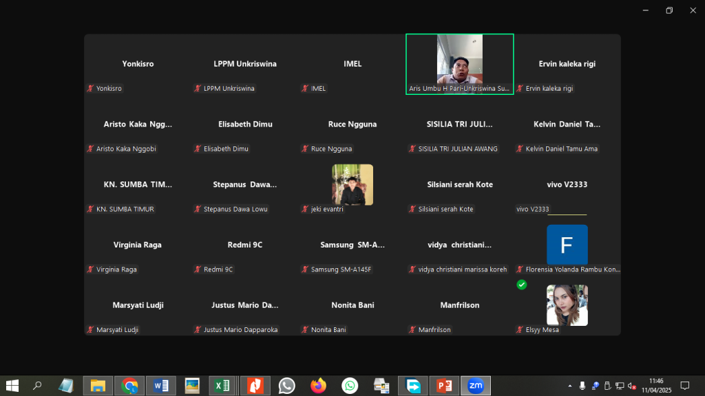
Task: Click muted mic icon for Samsung SM-A145F
Action: click(305, 269)
